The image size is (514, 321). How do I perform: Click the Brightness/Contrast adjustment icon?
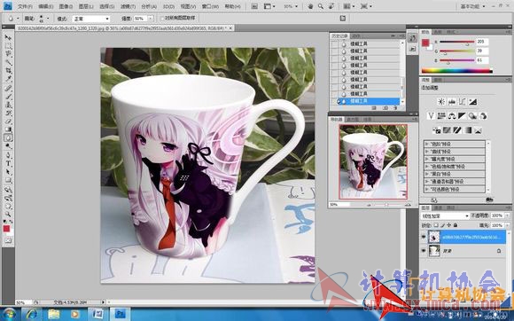[441, 102]
